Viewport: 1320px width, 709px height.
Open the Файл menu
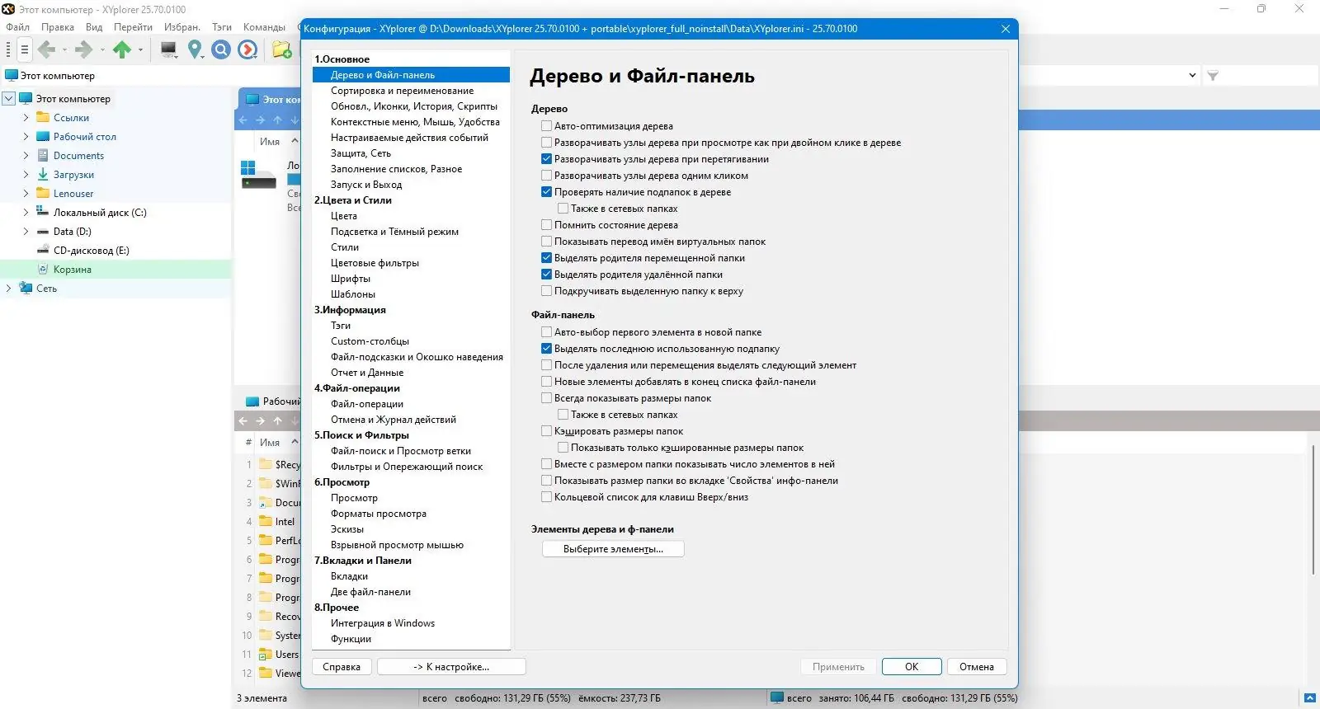coord(17,27)
